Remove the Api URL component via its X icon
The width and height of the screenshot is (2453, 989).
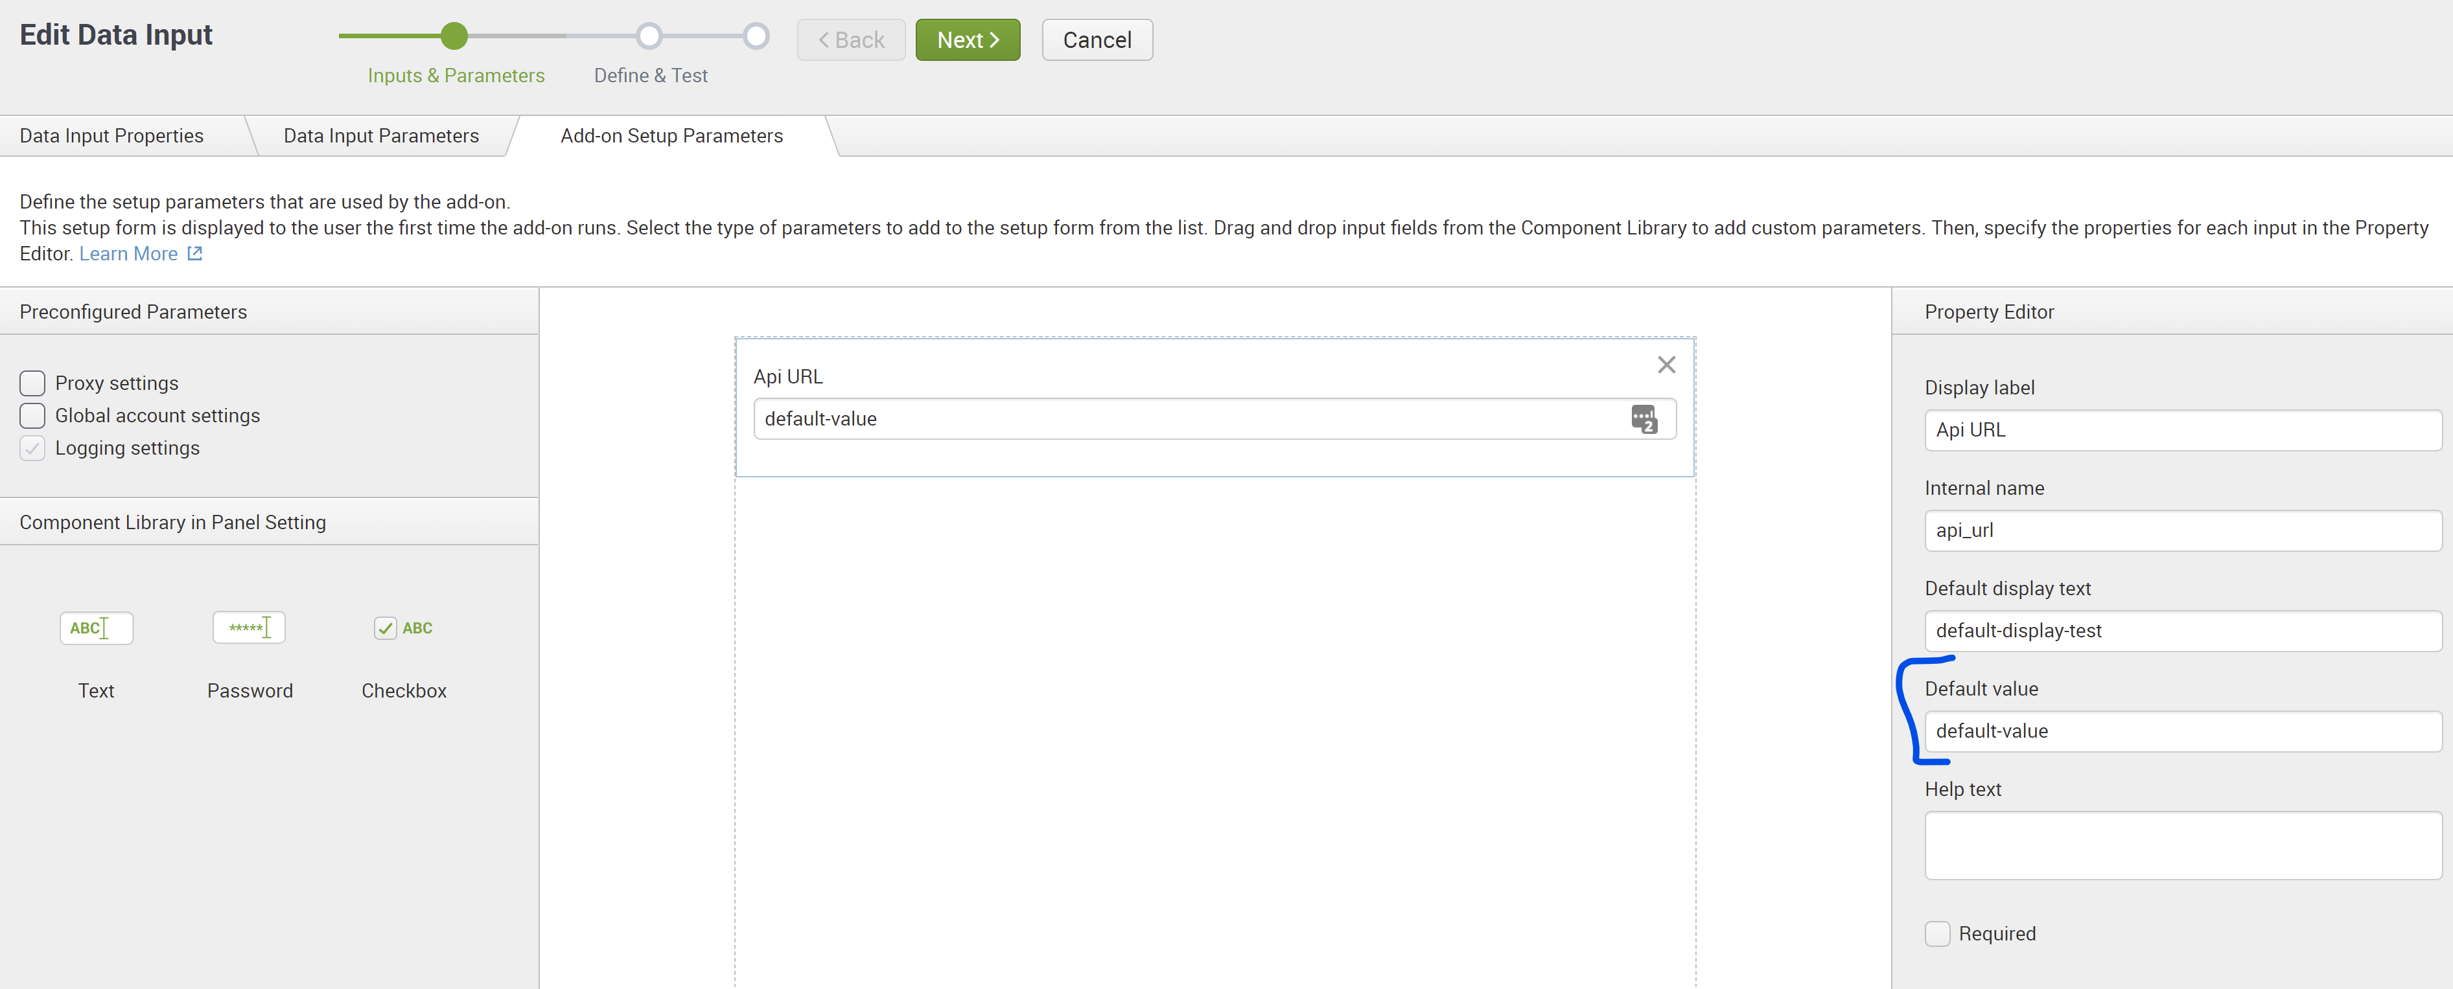(x=1666, y=365)
